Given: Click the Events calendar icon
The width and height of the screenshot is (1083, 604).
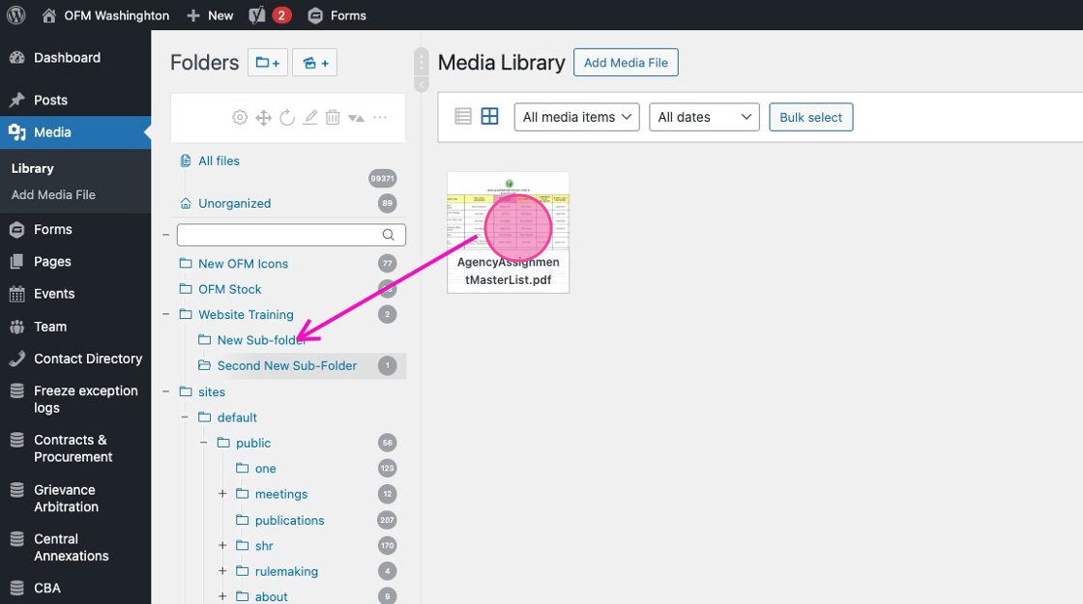Looking at the screenshot, I should coord(17,294).
